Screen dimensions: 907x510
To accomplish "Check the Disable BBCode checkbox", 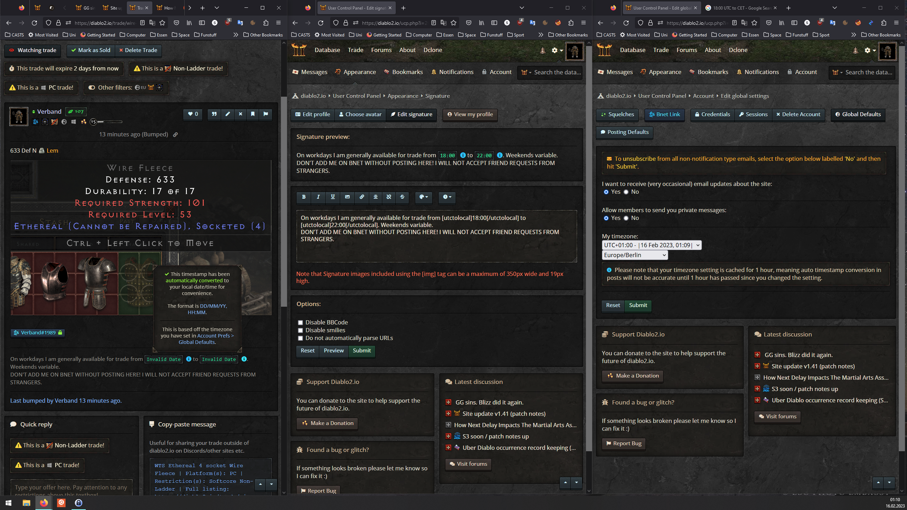I will point(300,323).
